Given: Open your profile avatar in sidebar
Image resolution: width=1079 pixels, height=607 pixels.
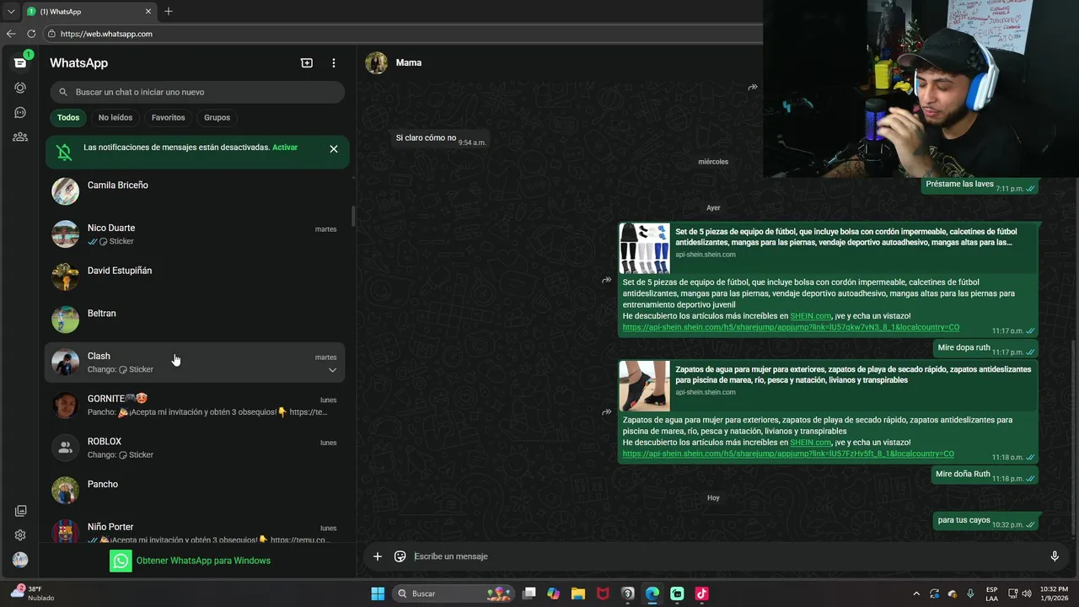Looking at the screenshot, I should tap(20, 560).
